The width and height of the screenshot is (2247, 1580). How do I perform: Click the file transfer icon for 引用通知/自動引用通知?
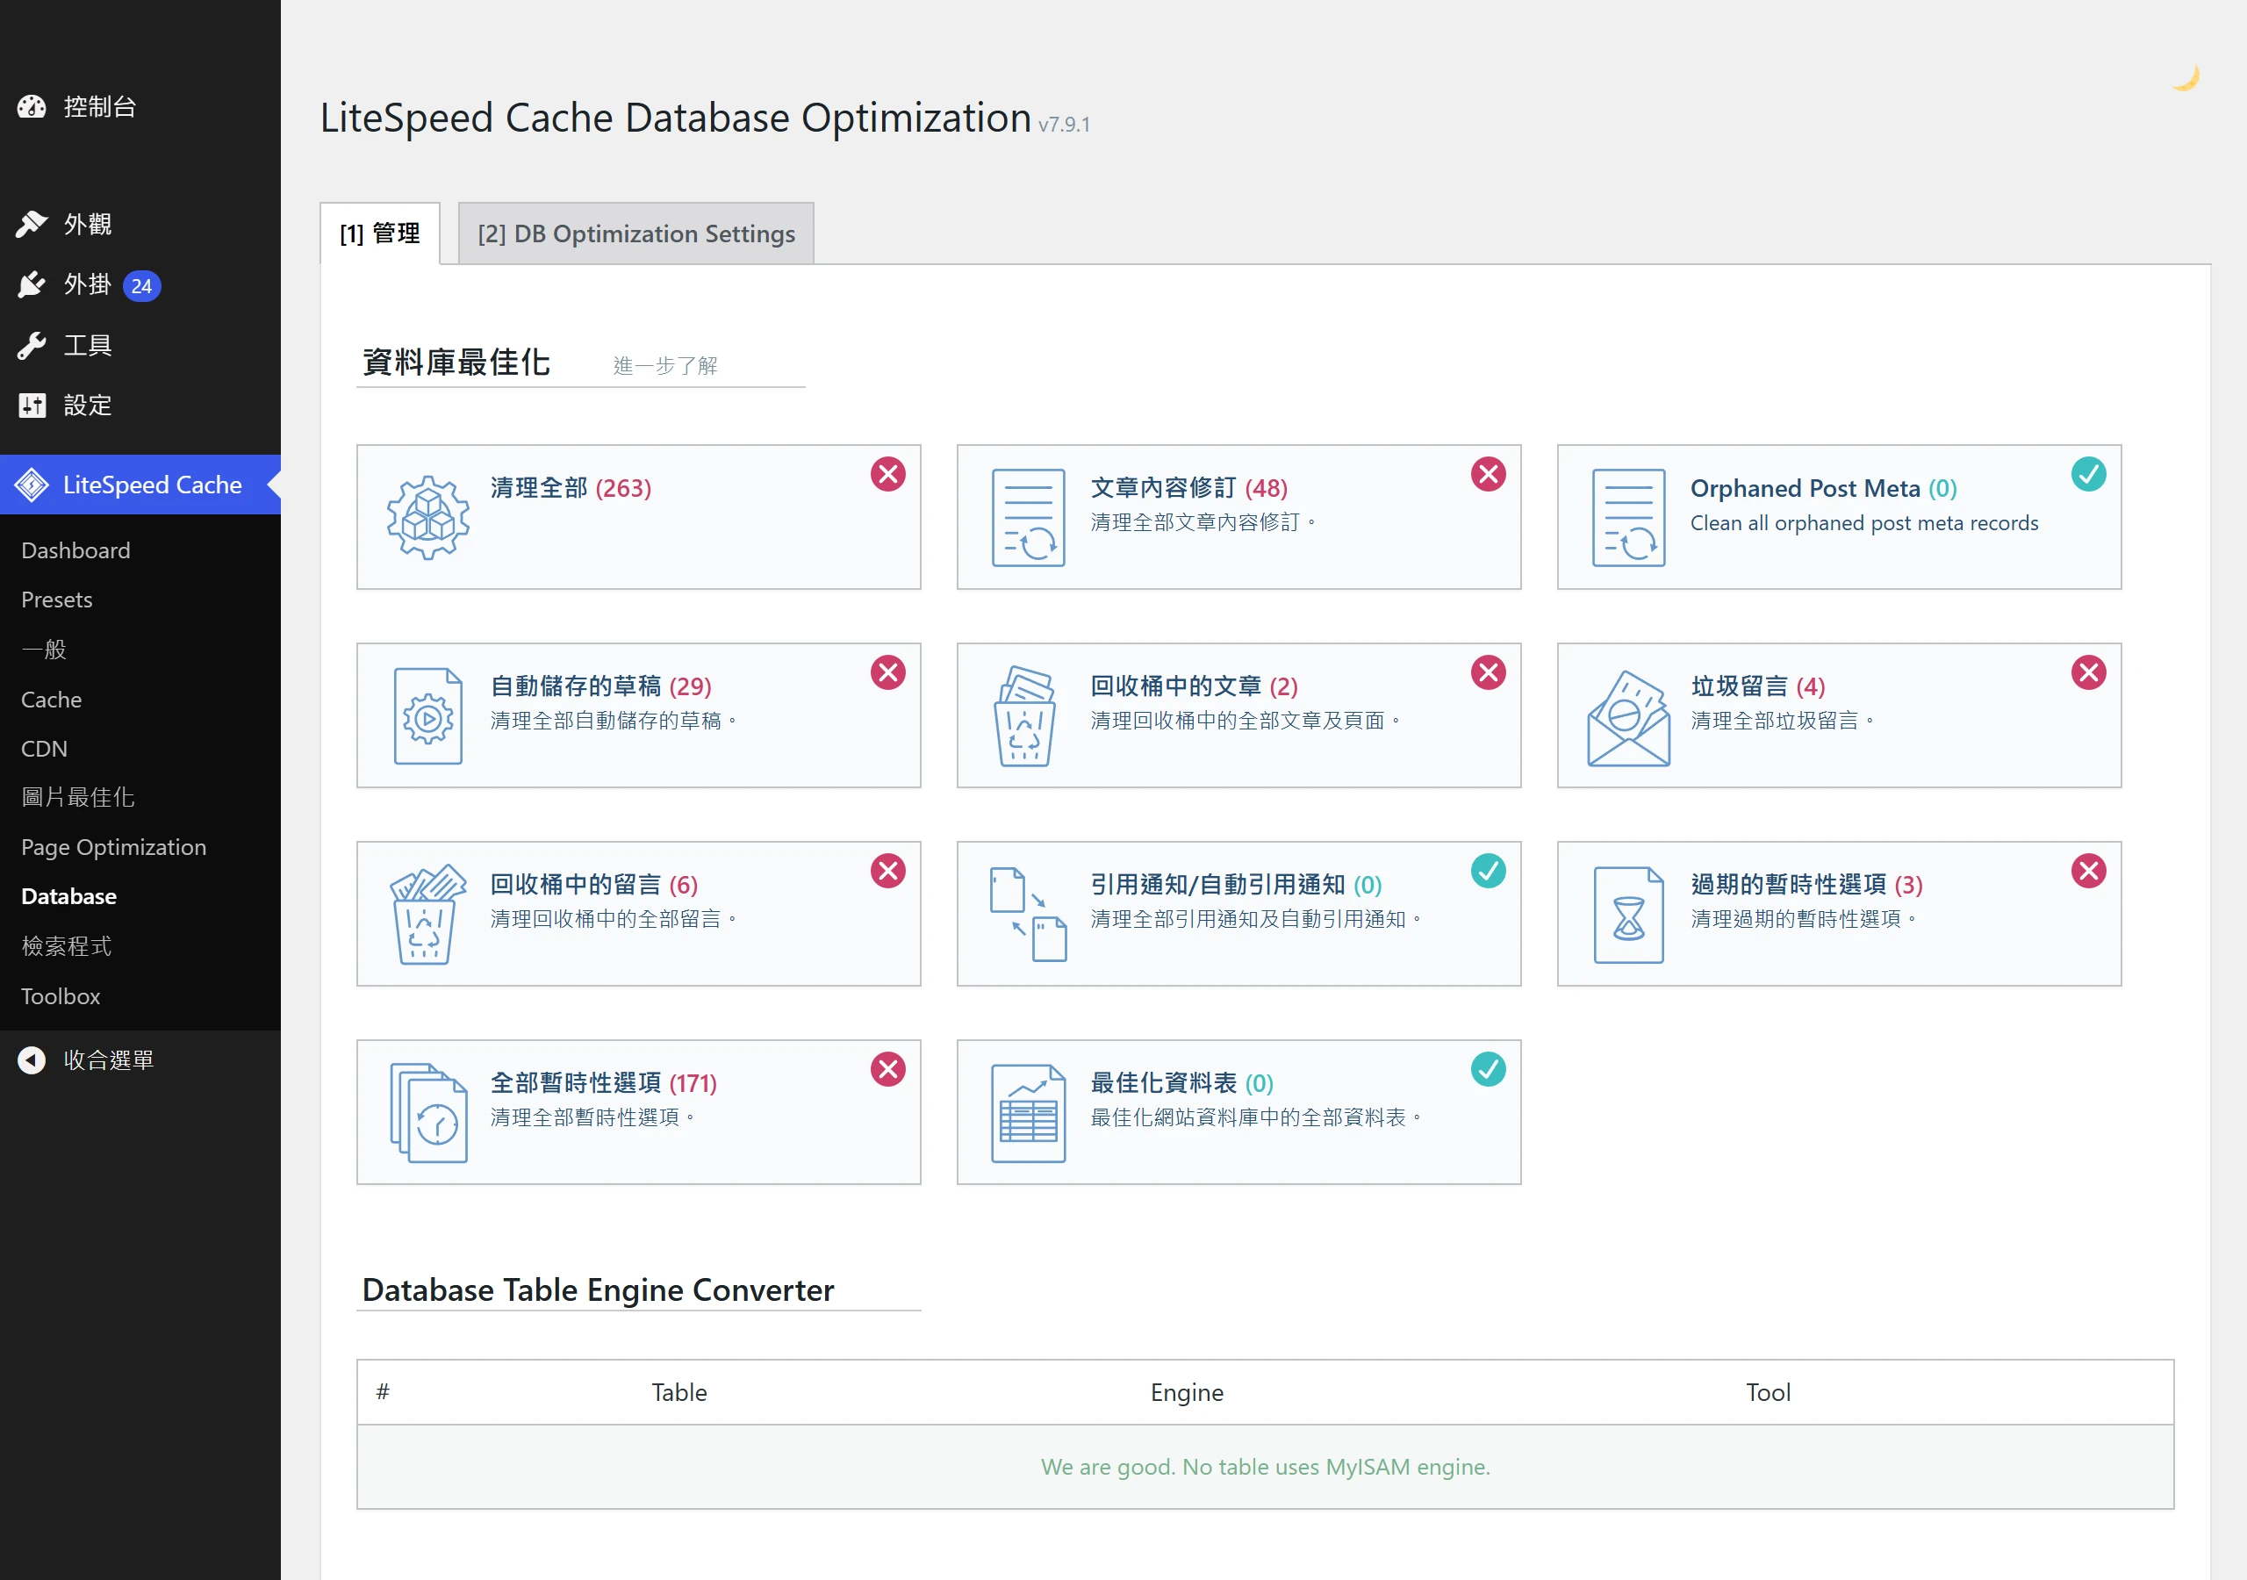point(1028,915)
